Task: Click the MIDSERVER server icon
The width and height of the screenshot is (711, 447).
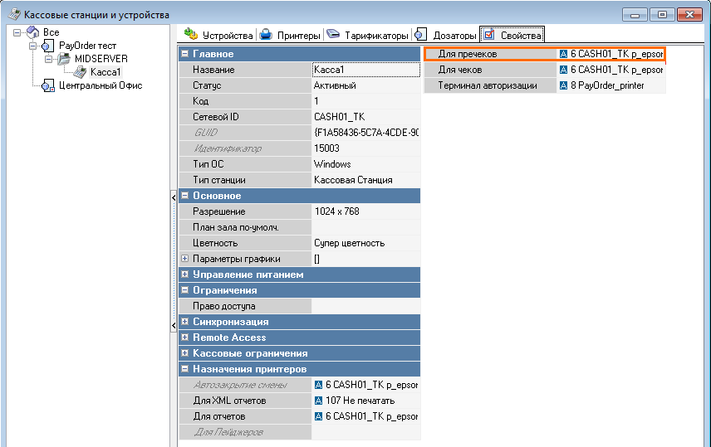Action: (x=63, y=59)
